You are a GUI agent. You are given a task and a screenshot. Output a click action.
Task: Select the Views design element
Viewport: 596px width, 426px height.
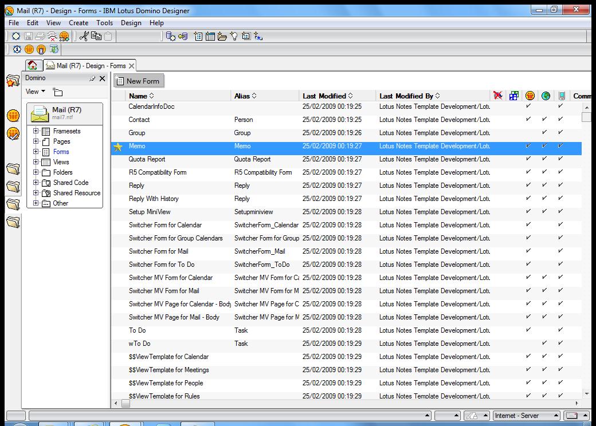click(61, 162)
